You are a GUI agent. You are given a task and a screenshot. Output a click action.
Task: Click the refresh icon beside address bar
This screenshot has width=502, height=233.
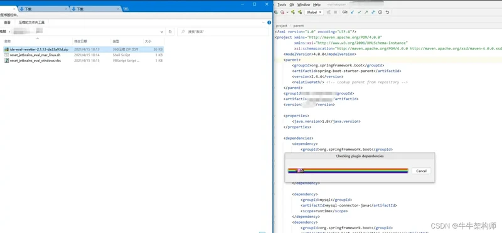170,32
